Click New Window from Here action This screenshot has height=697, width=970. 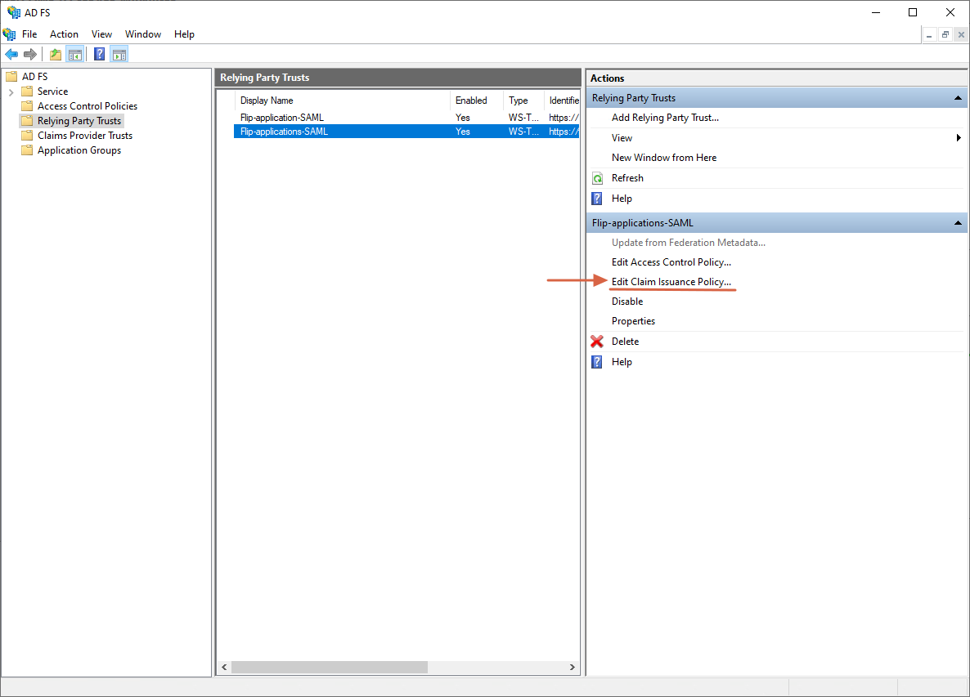pyautogui.click(x=664, y=158)
